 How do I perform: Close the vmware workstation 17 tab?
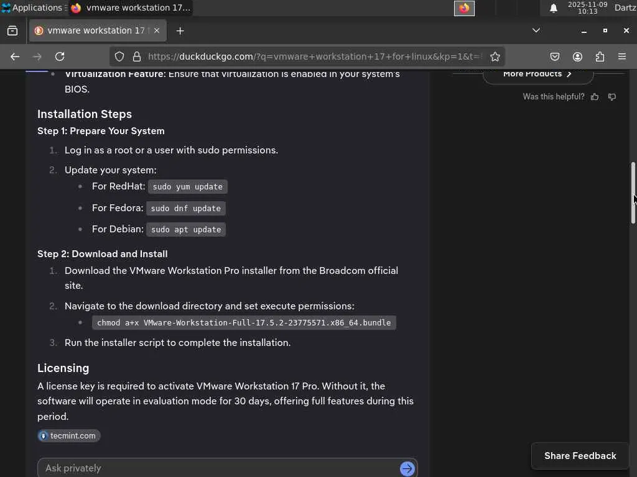(x=157, y=30)
